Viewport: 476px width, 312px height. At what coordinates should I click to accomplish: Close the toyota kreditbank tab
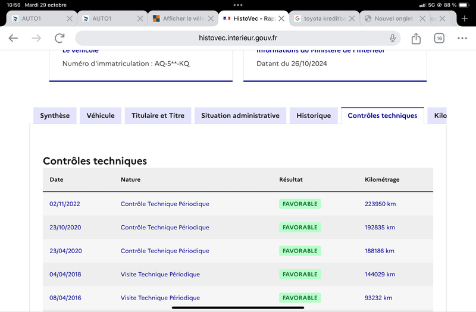click(x=352, y=18)
